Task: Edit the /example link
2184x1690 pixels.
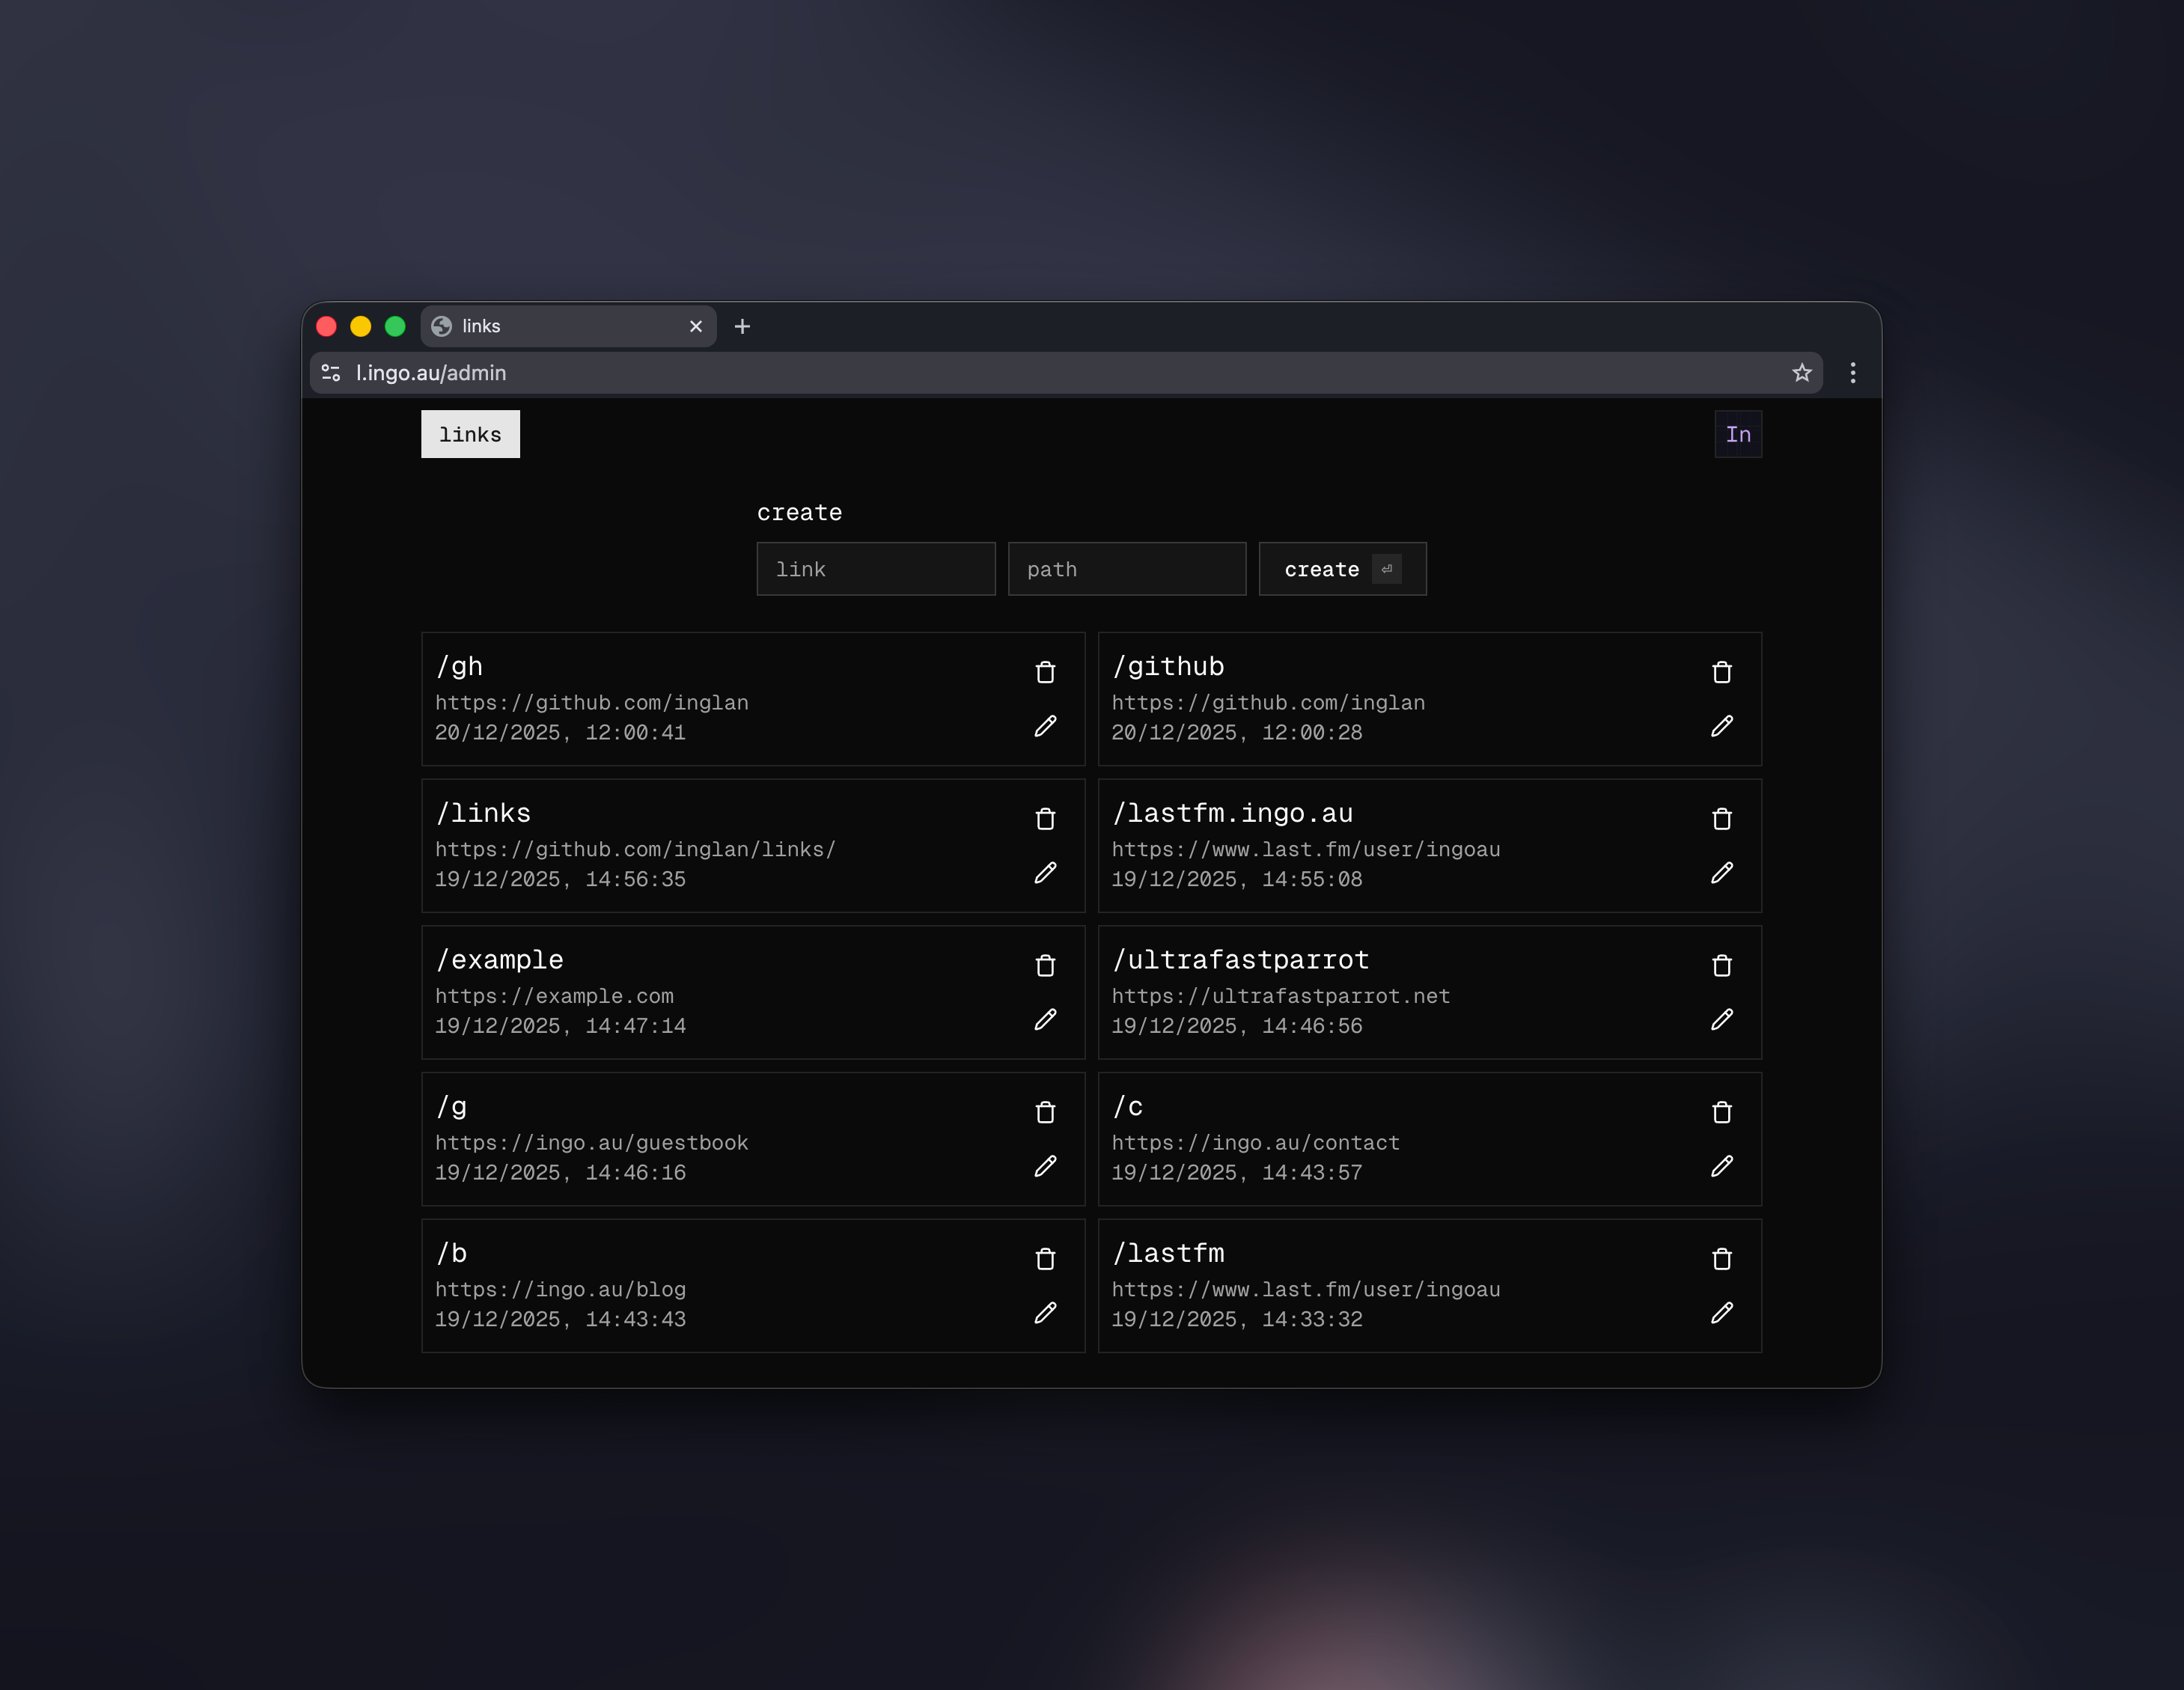Action: point(1045,1020)
